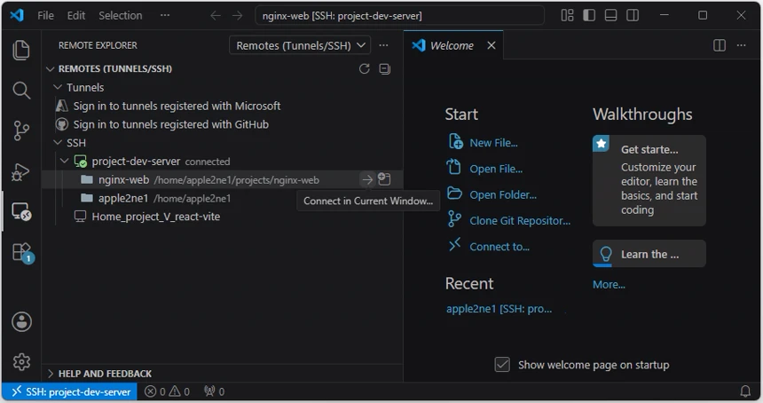Image resolution: width=763 pixels, height=403 pixels.
Task: Click Open Folder link
Action: click(503, 194)
